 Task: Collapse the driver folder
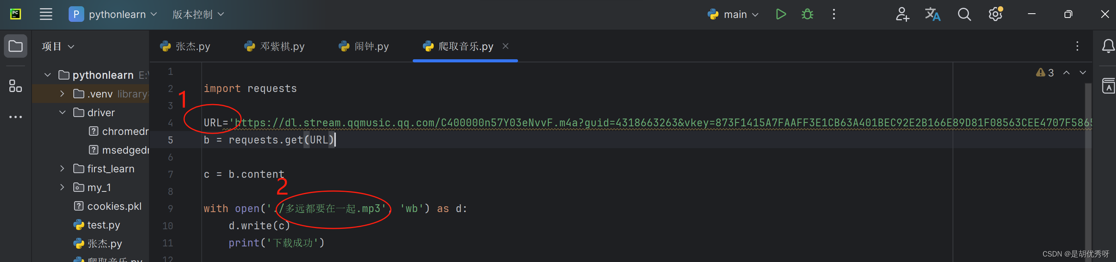click(62, 112)
